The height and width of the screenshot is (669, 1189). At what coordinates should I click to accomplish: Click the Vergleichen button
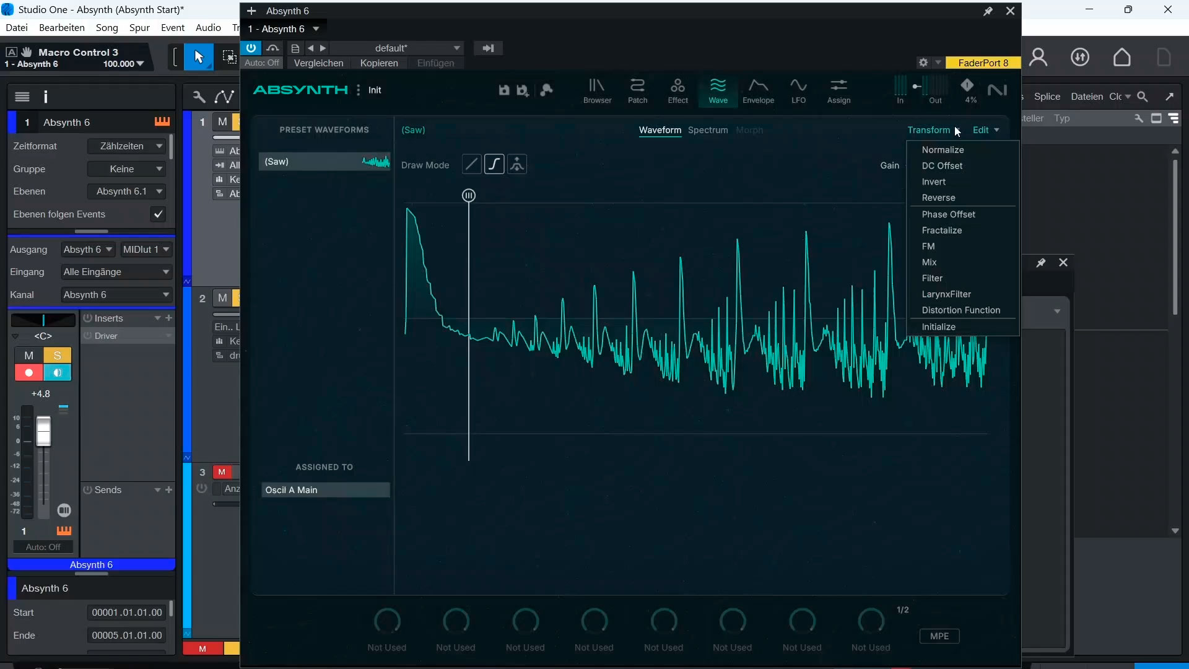[318, 63]
